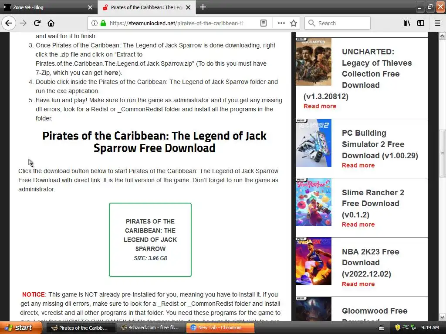Close the Pirates of the Caribbean tab
The image size is (446, 334).
[x=188, y=7]
